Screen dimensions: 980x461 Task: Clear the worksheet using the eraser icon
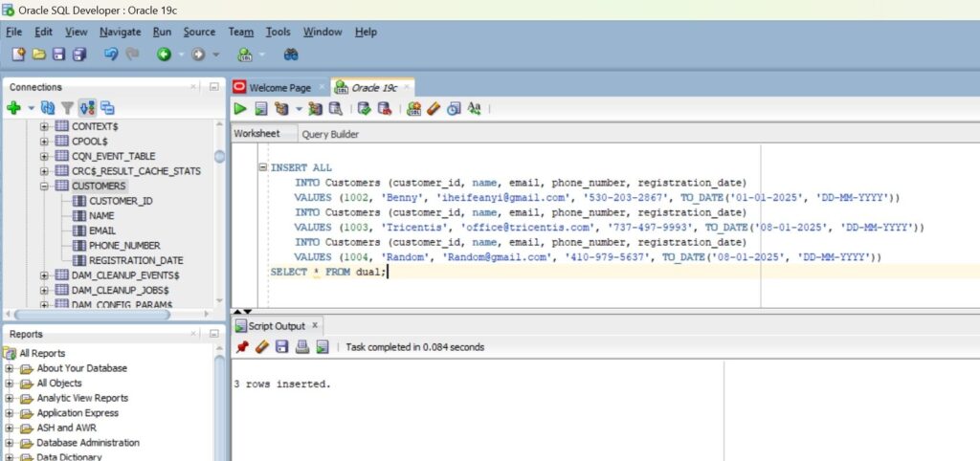pyautogui.click(x=433, y=109)
